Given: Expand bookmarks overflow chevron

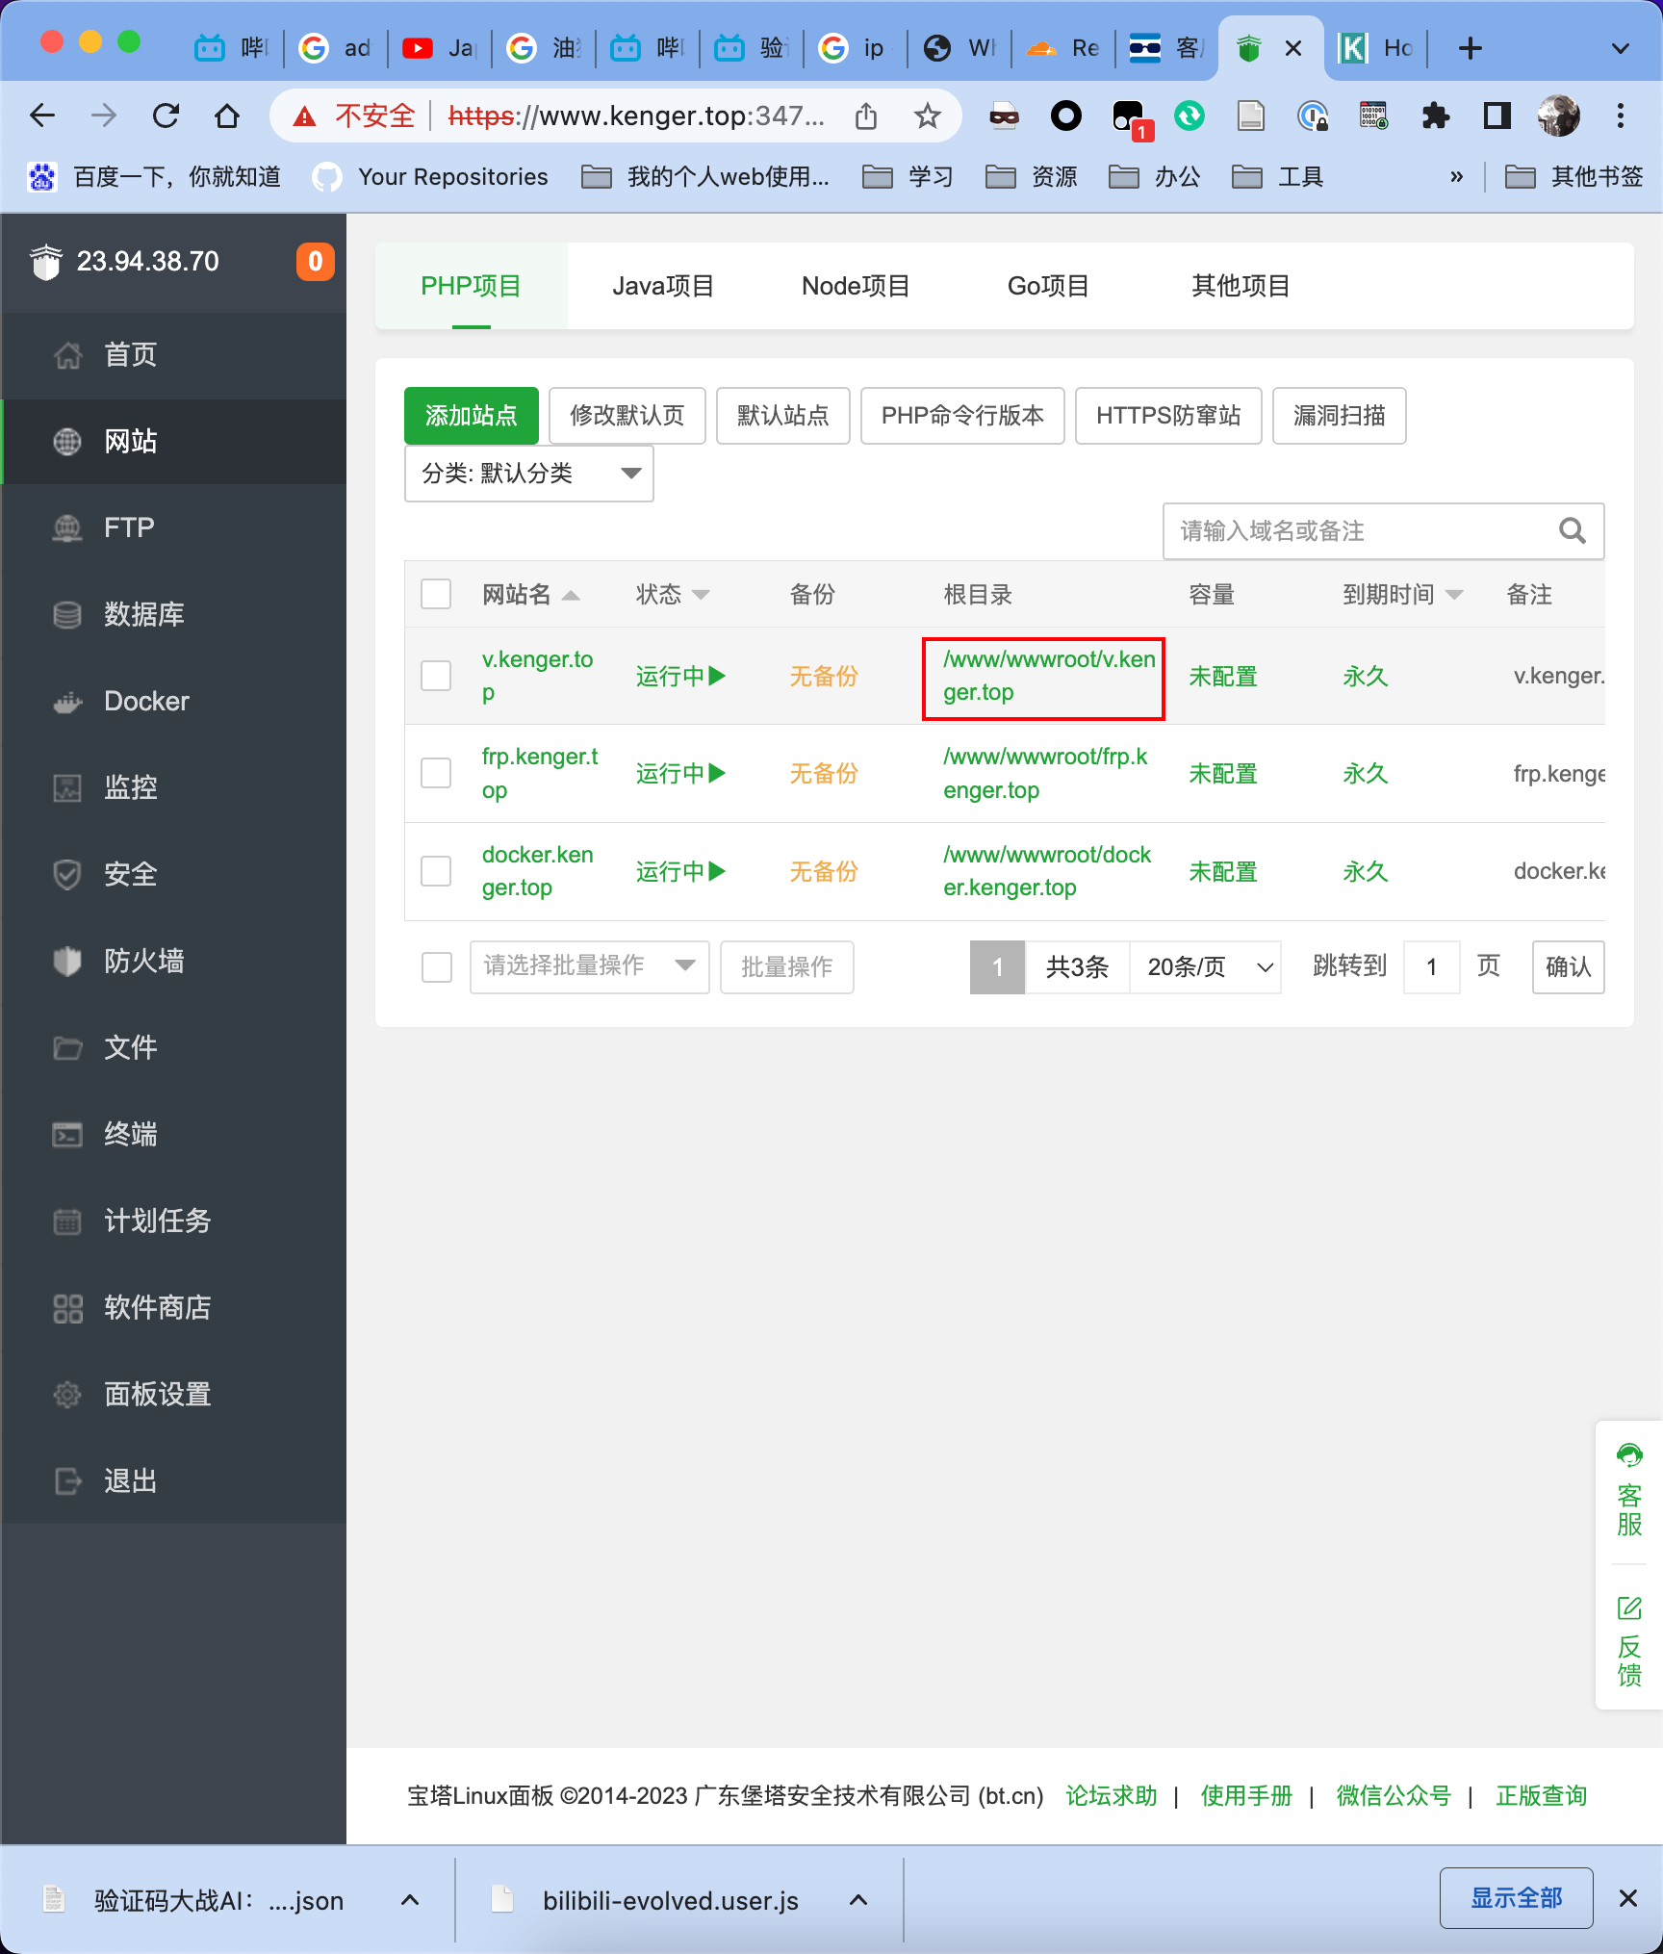Looking at the screenshot, I should 1456,176.
